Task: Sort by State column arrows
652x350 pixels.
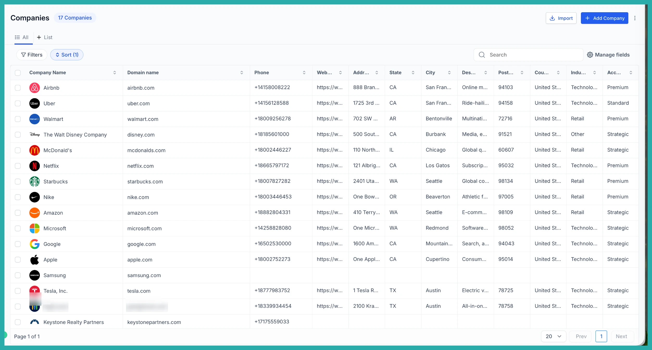Action: [413, 73]
